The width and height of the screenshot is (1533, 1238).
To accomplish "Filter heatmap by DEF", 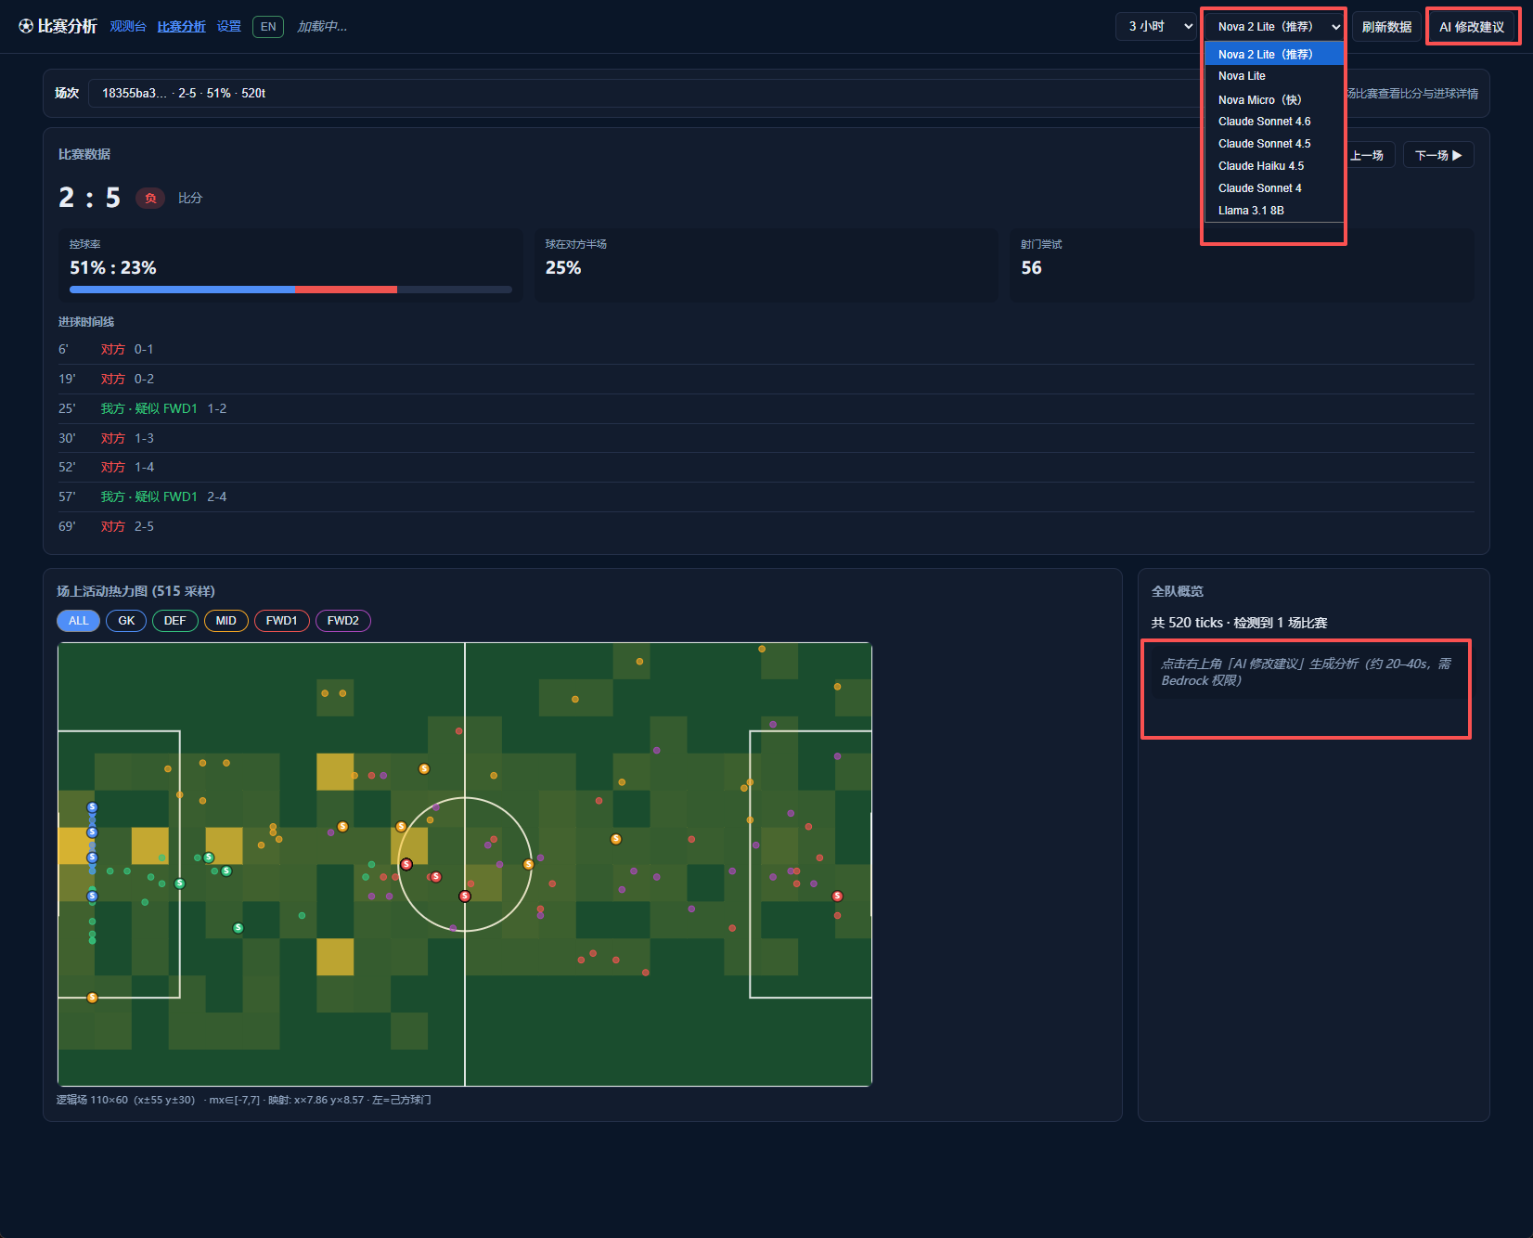I will pyautogui.click(x=175, y=621).
